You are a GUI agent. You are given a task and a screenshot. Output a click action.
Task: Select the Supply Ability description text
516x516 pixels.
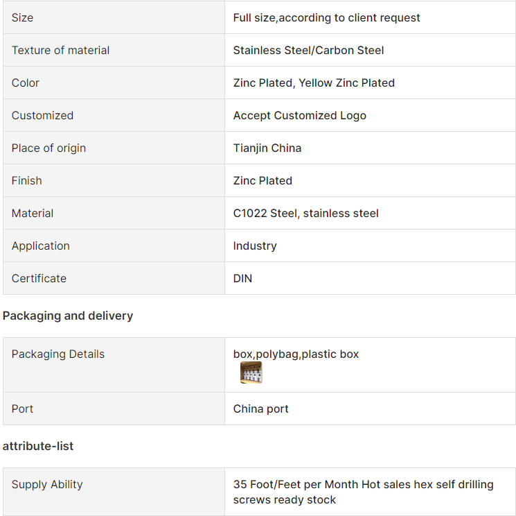point(363,492)
